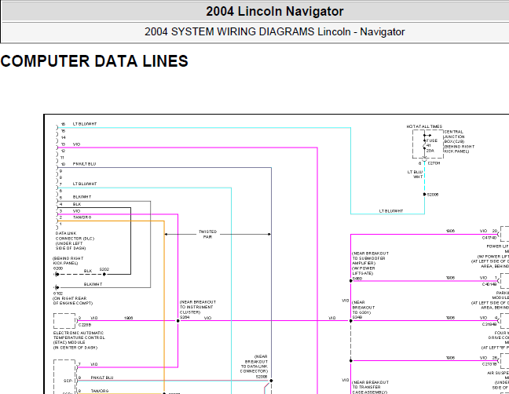The height and width of the screenshot is (394, 509).
Task: Click the 'TAN/ORG' label at DLC pin 2
Action: pos(82,217)
